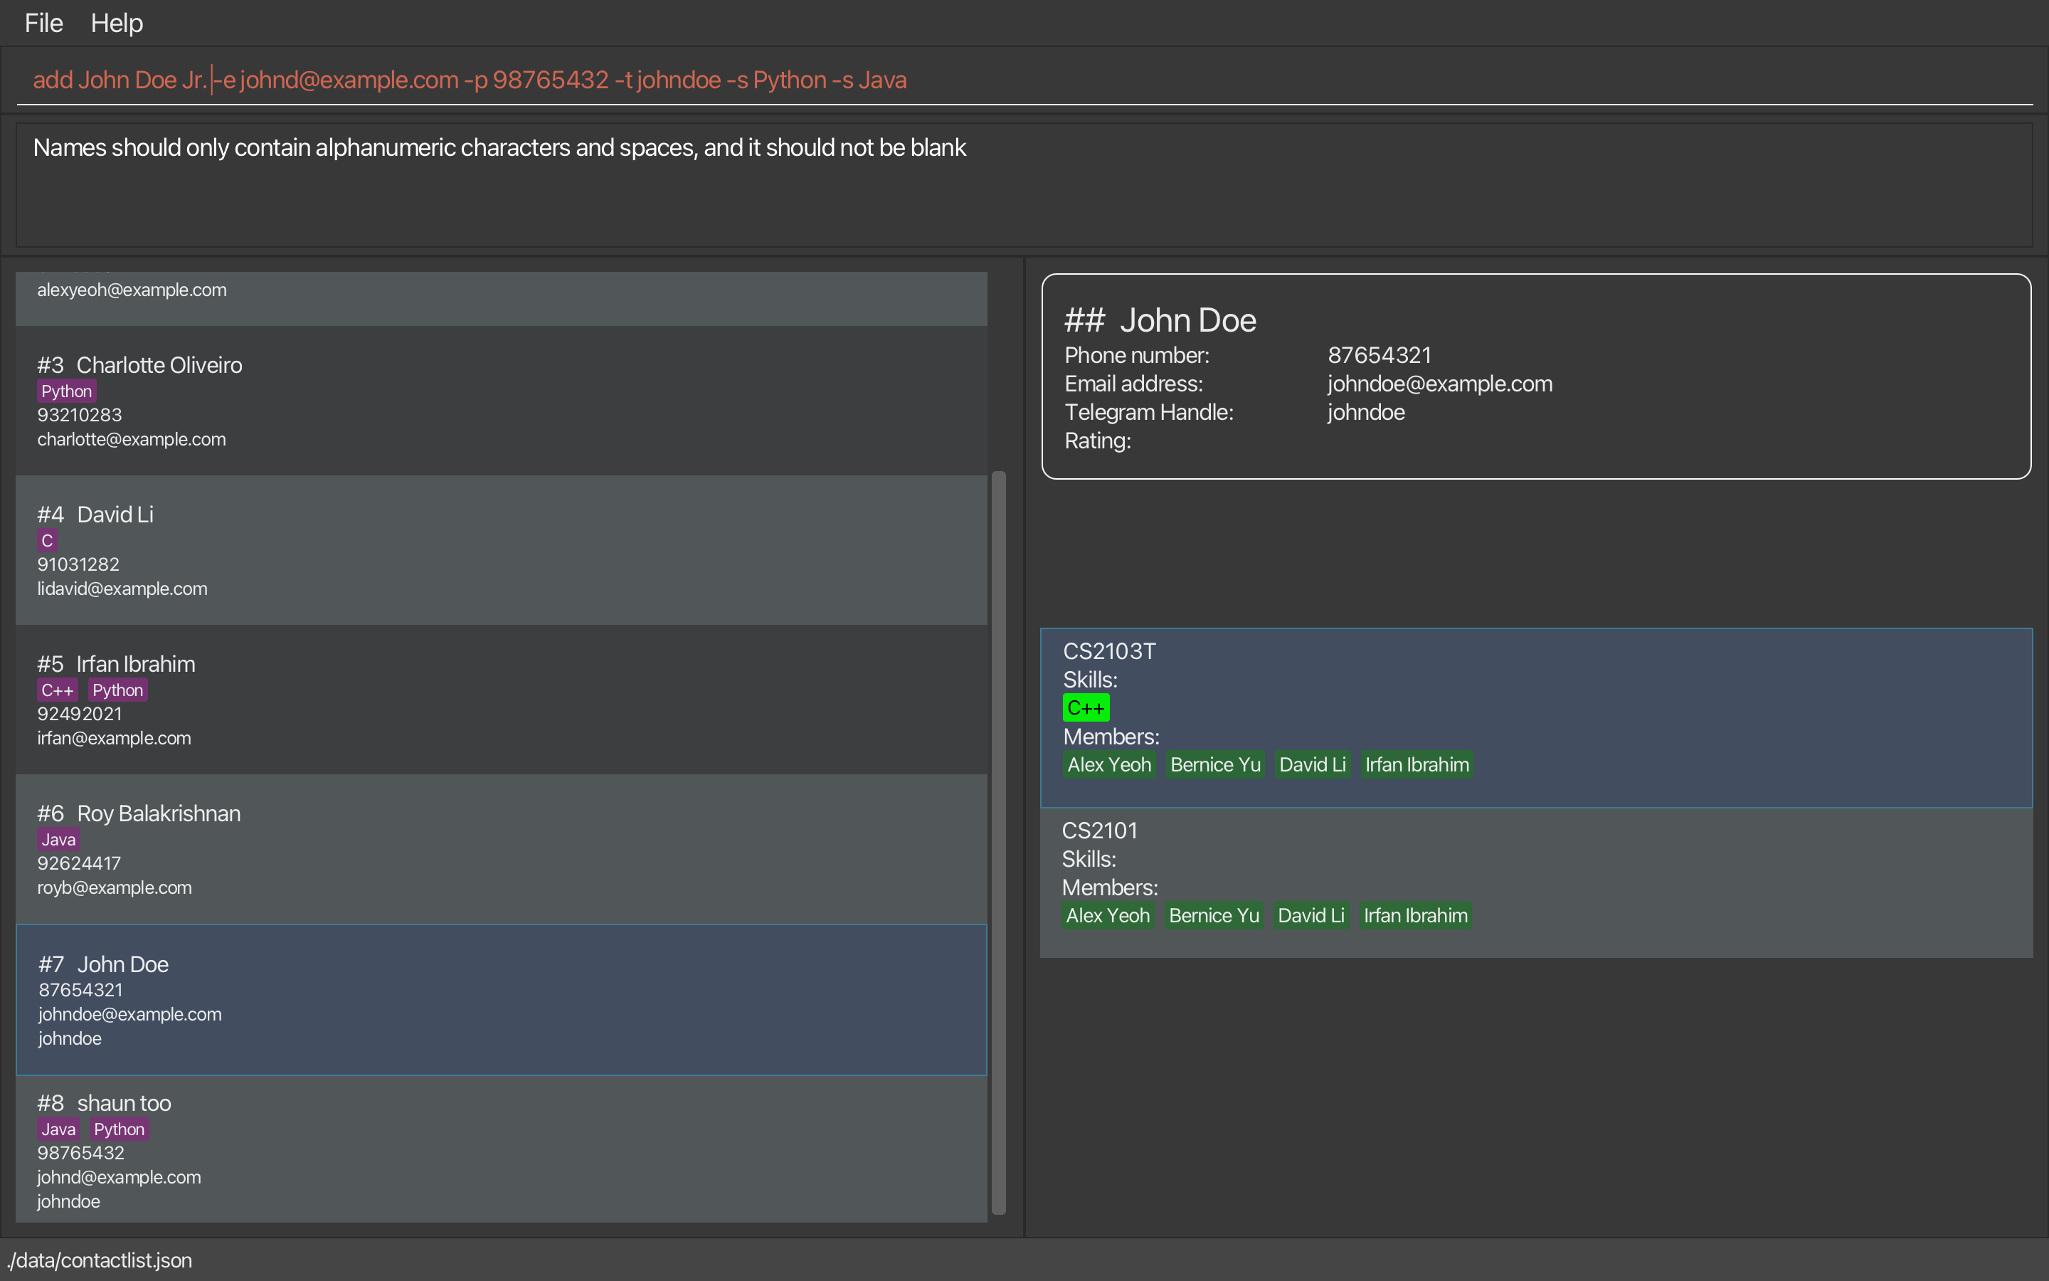Screen dimensions: 2049x1281
Task: Click the green C++ skill tag in CS2103T
Action: (x=1086, y=708)
